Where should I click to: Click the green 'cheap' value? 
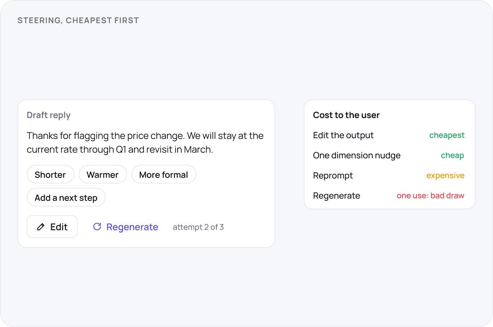(452, 156)
